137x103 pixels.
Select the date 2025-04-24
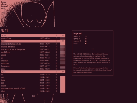[45, 63]
